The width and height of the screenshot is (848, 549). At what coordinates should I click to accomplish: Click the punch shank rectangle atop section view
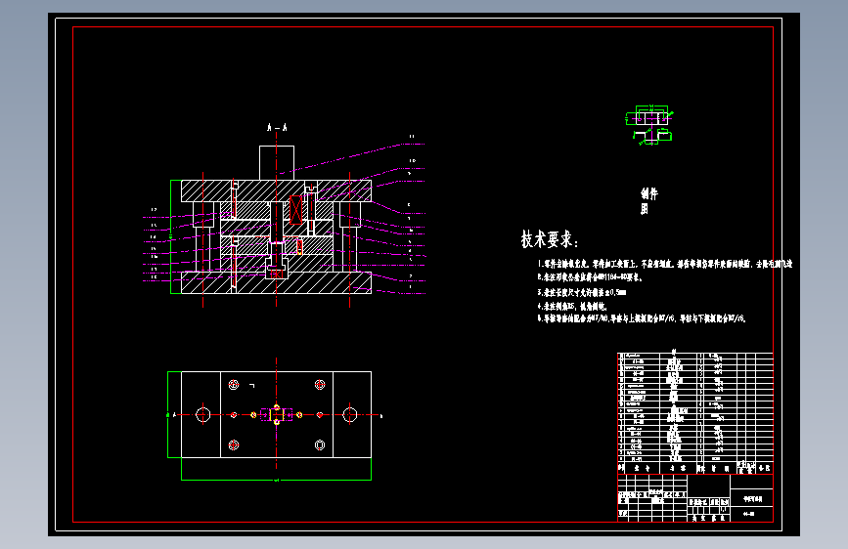pyautogui.click(x=277, y=162)
